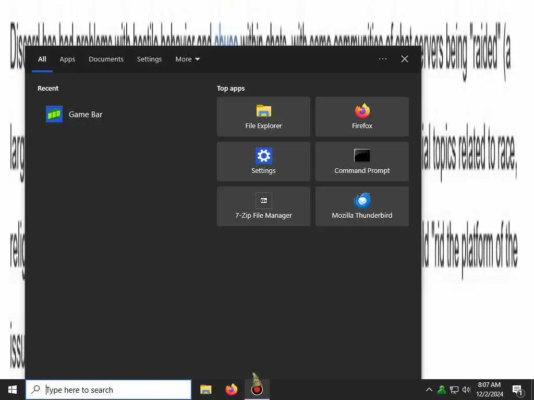Open Firefox from the taskbar
The image size is (534, 400).
click(231, 390)
